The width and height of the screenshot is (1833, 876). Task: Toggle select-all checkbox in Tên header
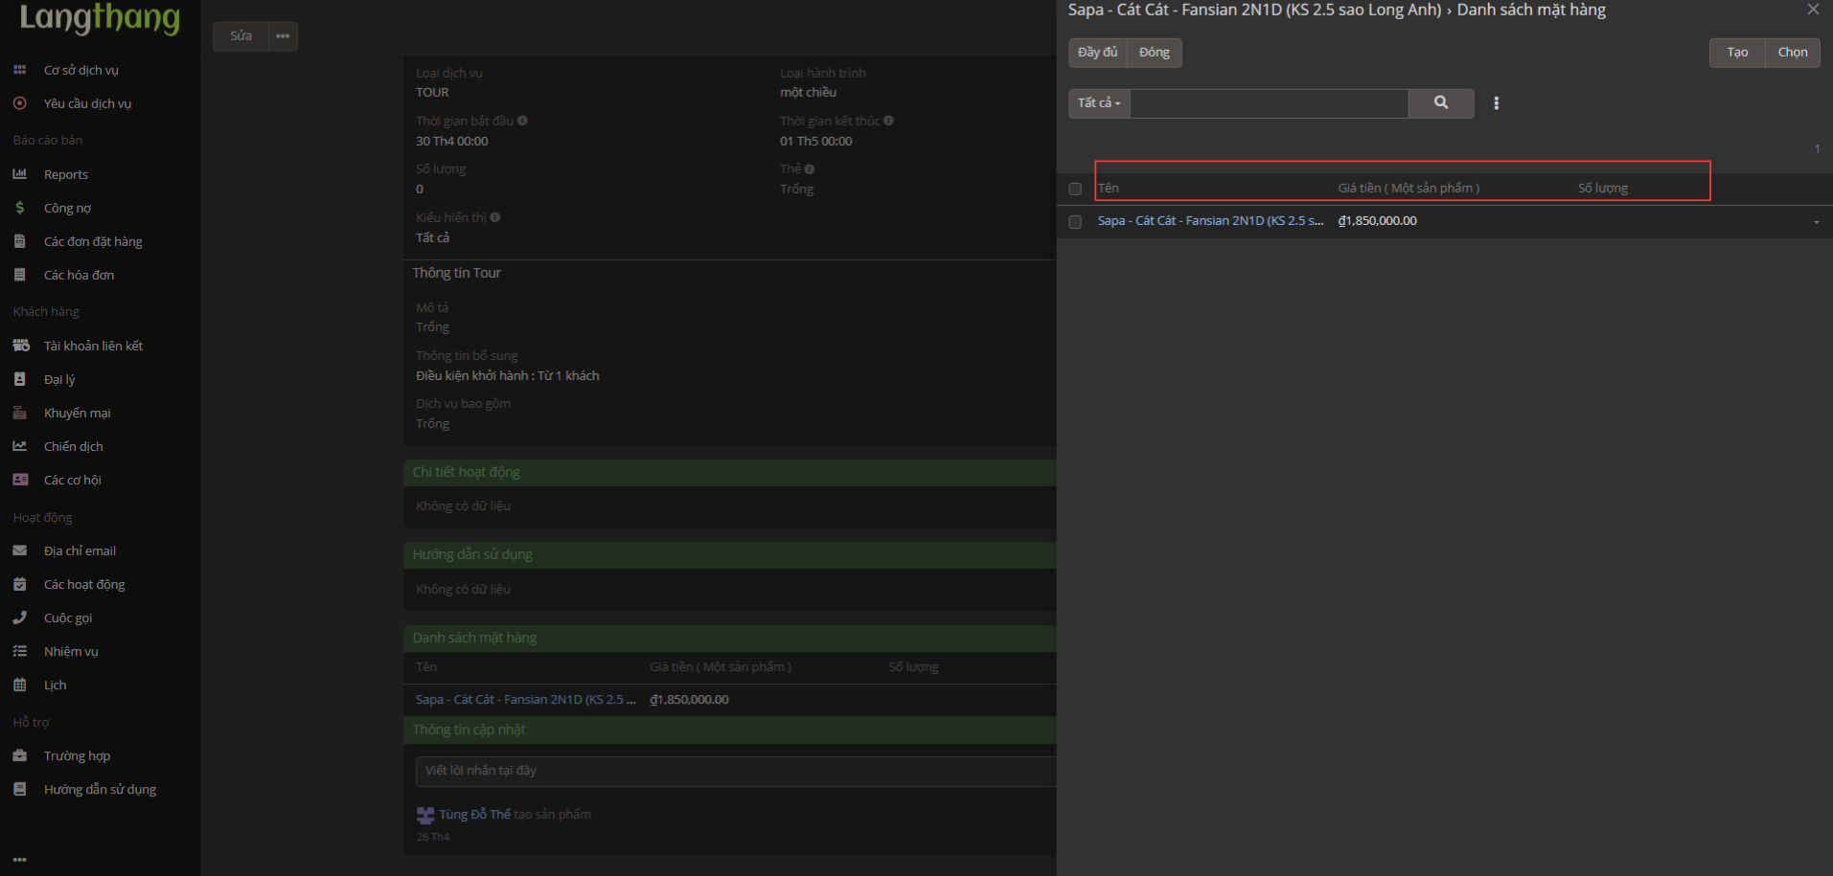(1075, 189)
